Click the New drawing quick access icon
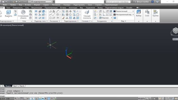The width and height of the screenshot is (178, 100). (x=3, y=2)
